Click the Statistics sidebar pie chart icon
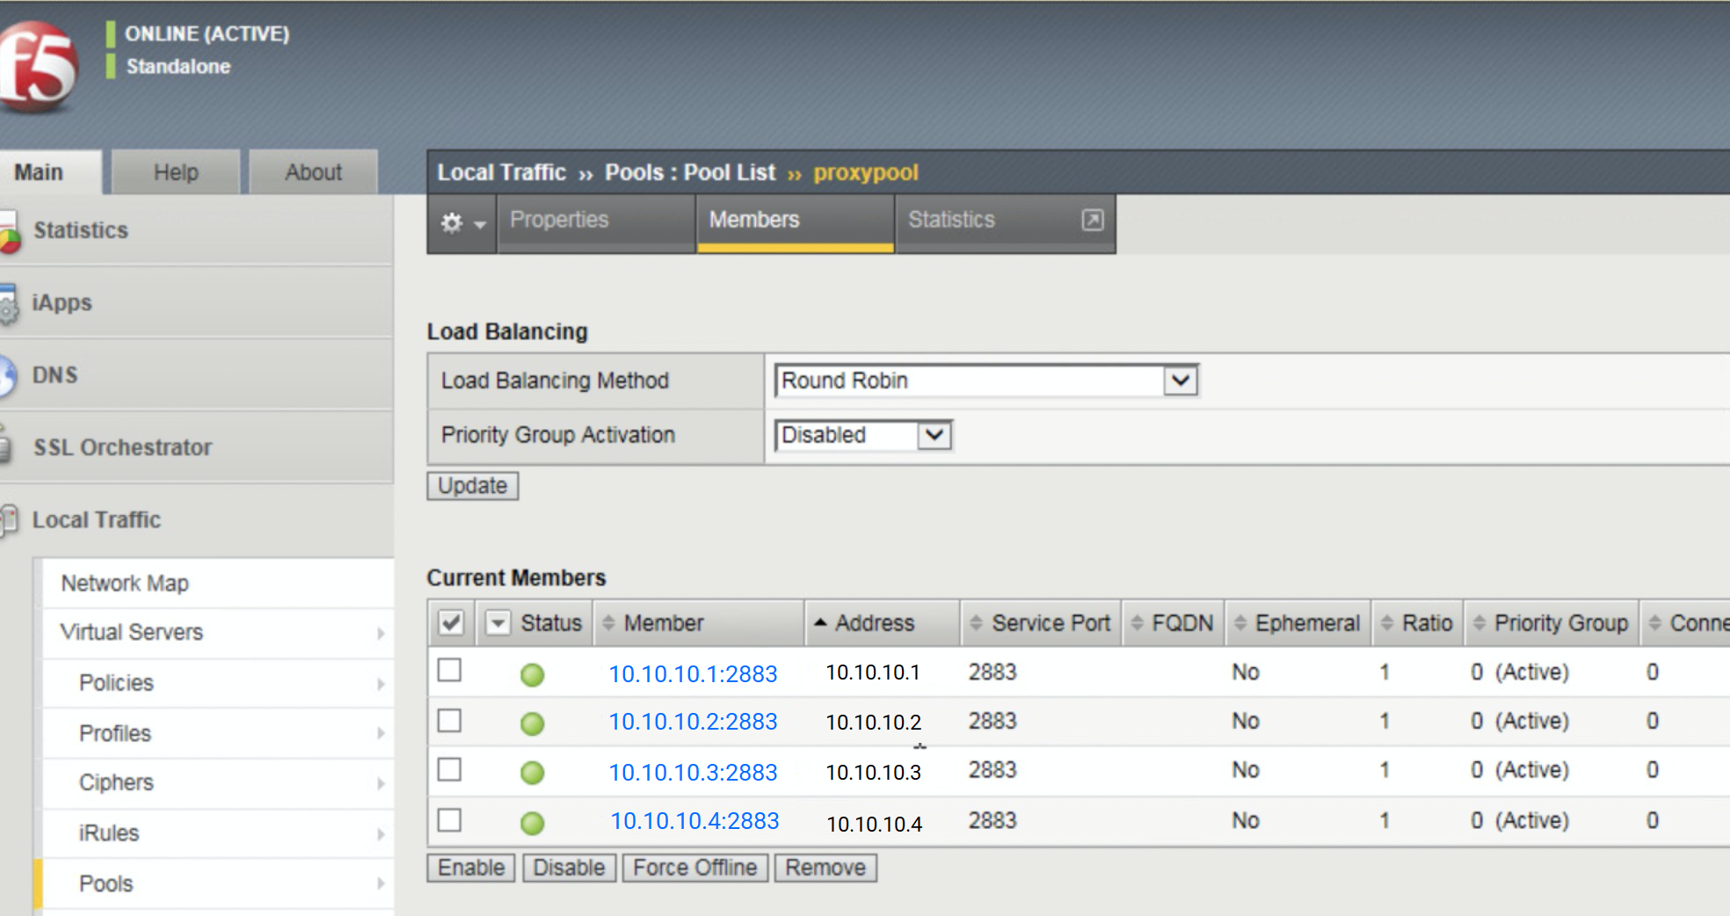The image size is (1730, 916). 9,232
